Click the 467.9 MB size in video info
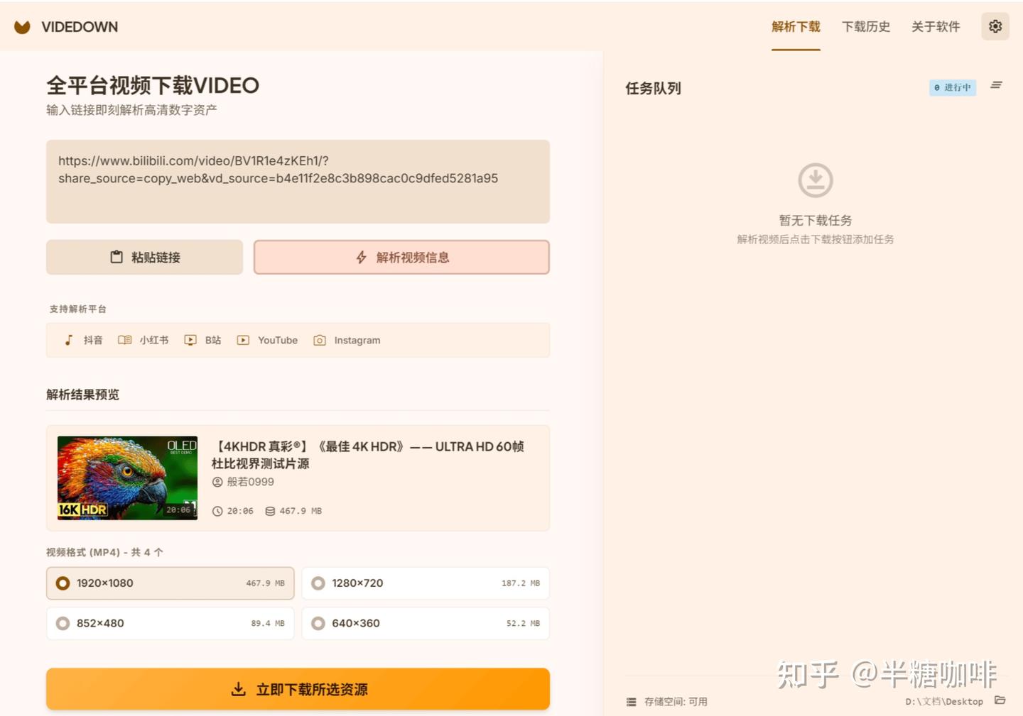 (x=301, y=511)
